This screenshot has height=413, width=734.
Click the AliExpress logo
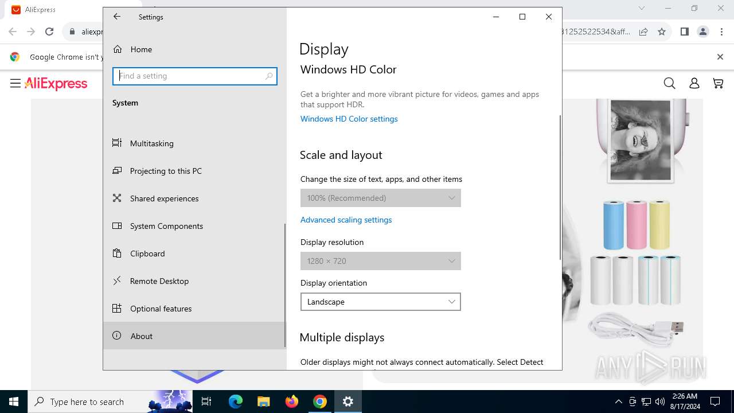click(56, 84)
